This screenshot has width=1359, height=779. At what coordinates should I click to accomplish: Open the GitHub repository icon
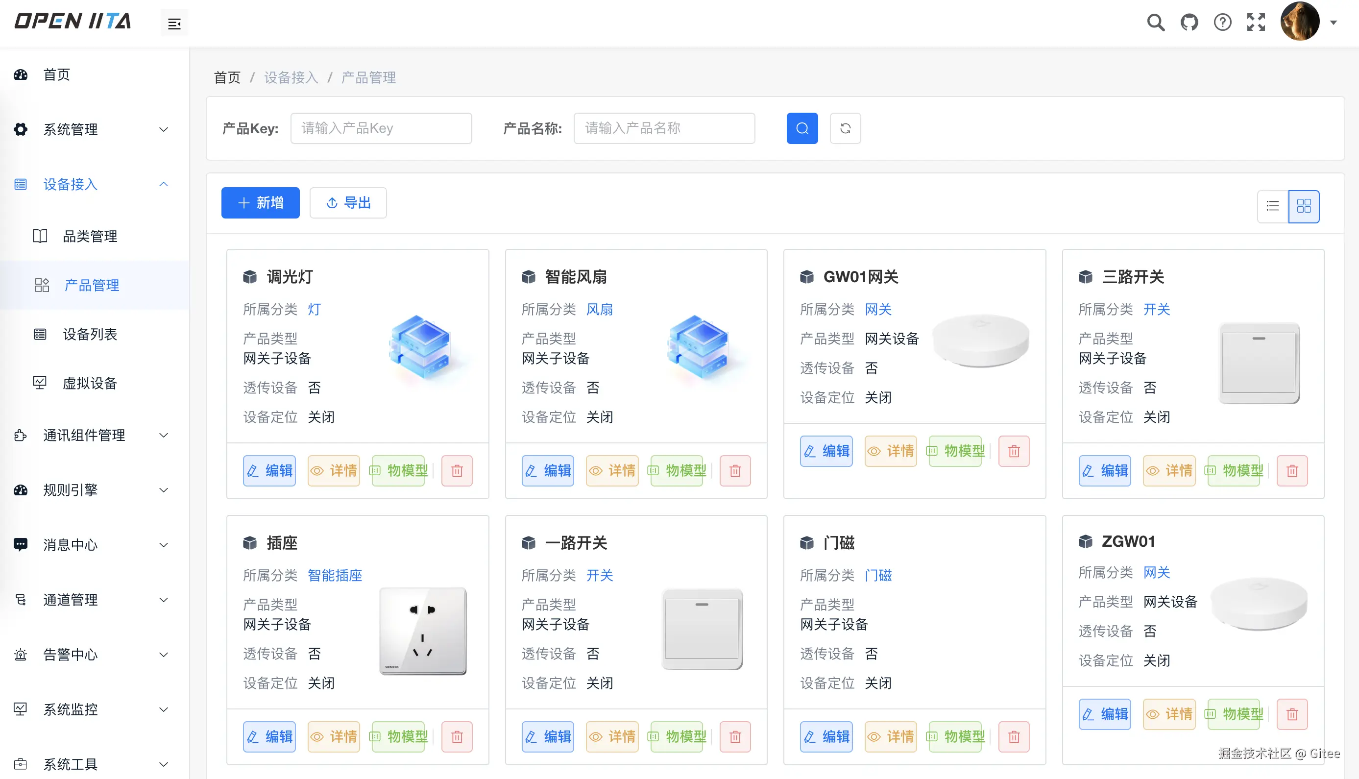[x=1189, y=23]
